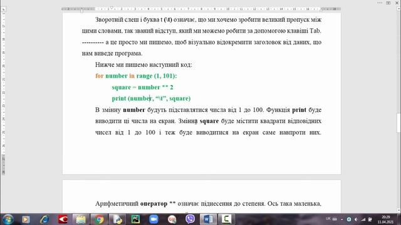Open network status in the system tray
This screenshot has height=225, width=401.
coord(363,219)
